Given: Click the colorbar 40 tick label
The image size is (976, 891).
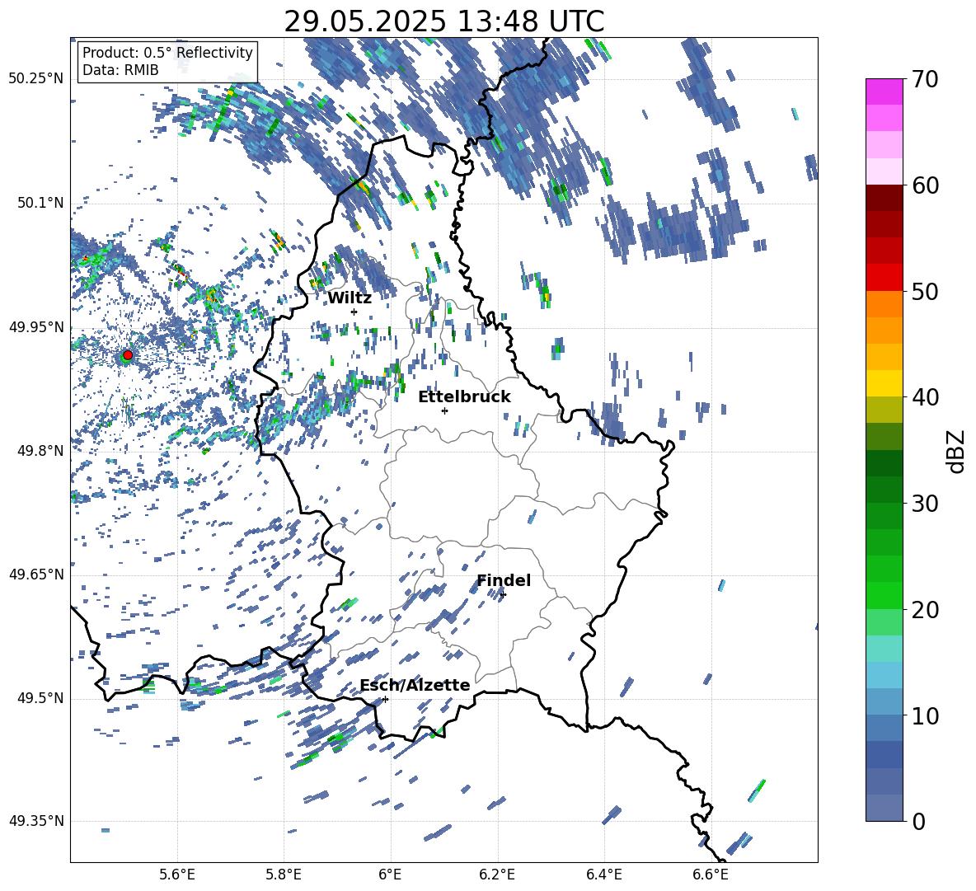Looking at the screenshot, I should [925, 397].
